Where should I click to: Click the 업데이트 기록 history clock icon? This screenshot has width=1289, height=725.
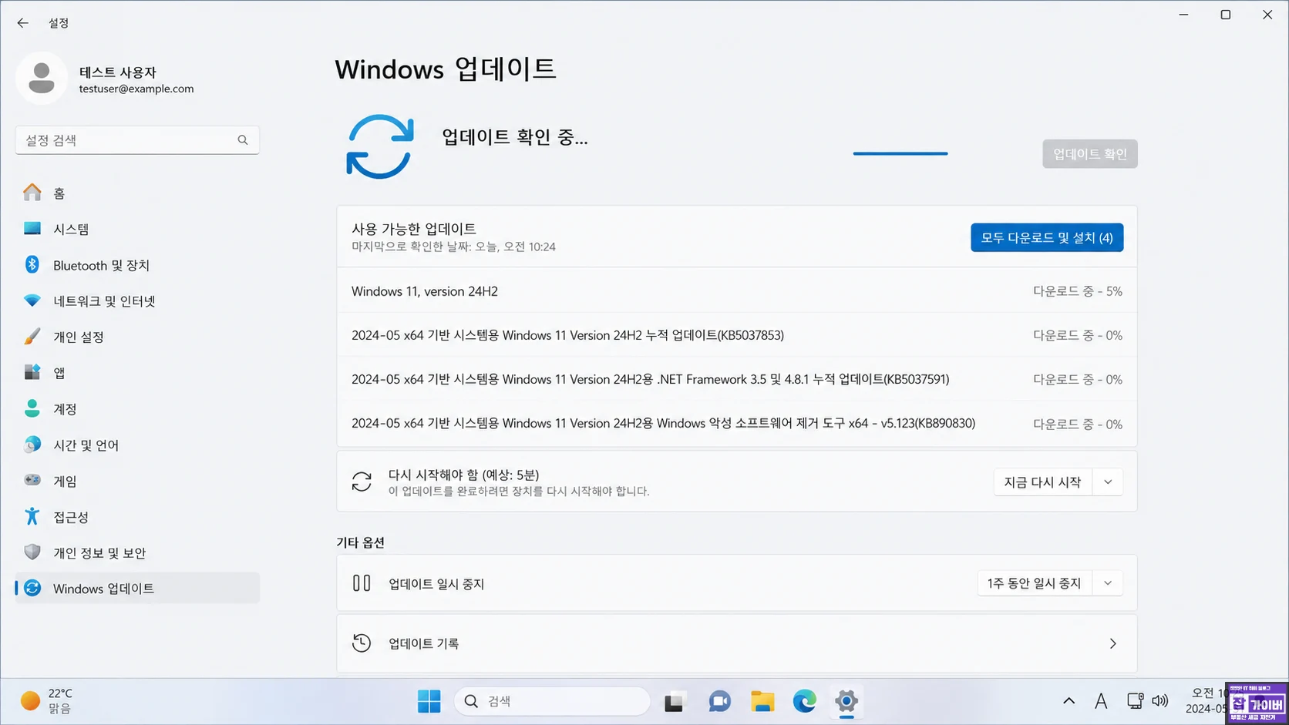coord(362,643)
